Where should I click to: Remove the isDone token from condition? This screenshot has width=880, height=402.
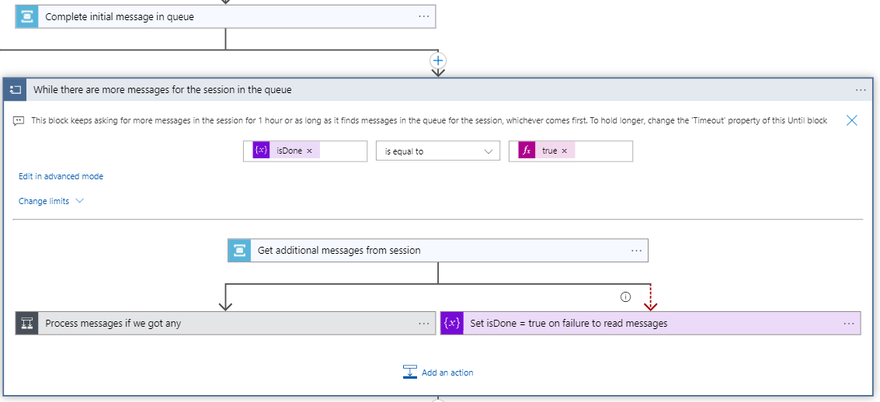click(309, 151)
